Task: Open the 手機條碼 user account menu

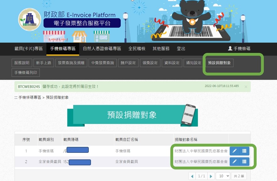Action: (239, 49)
